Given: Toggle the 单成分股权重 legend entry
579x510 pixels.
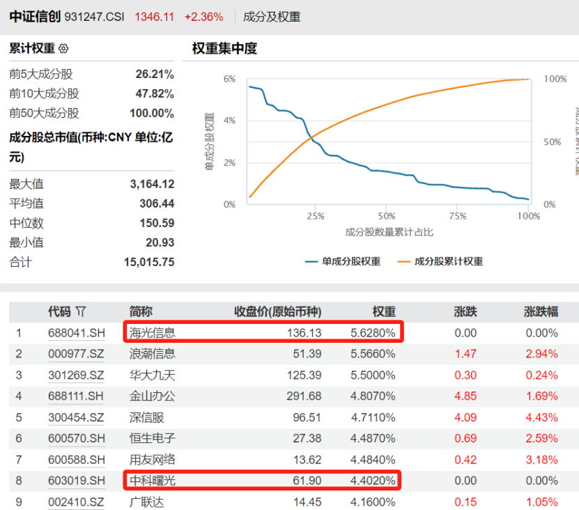Looking at the screenshot, I should 343,261.
